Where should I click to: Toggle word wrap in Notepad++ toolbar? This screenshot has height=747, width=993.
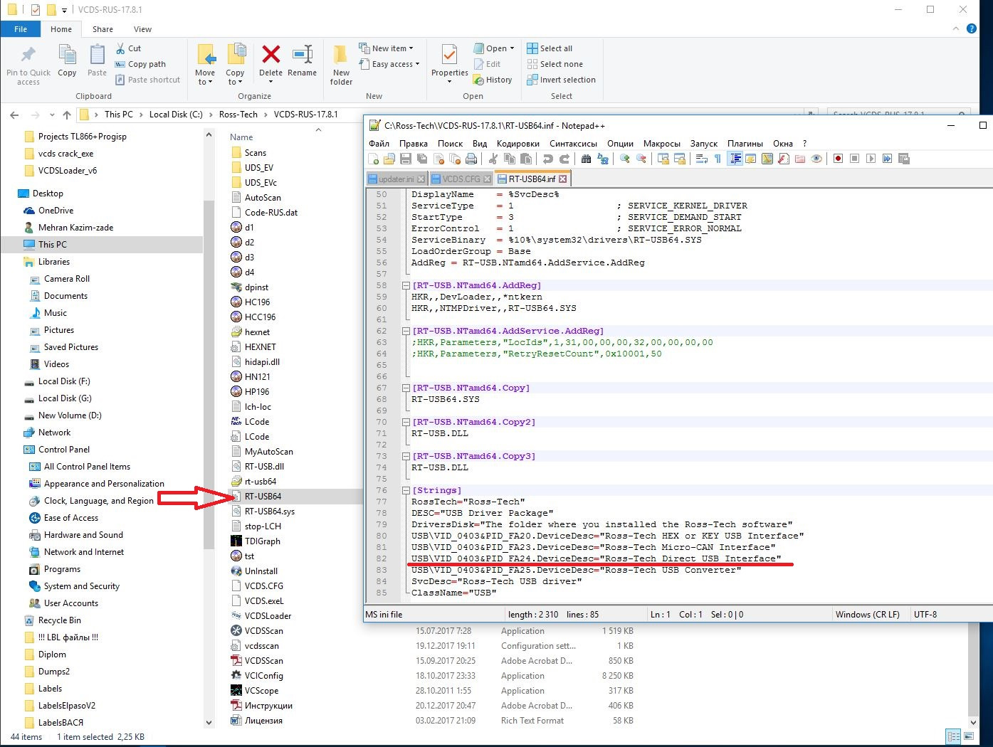[x=701, y=159]
